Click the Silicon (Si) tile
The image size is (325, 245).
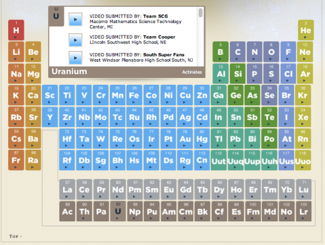click(x=237, y=74)
